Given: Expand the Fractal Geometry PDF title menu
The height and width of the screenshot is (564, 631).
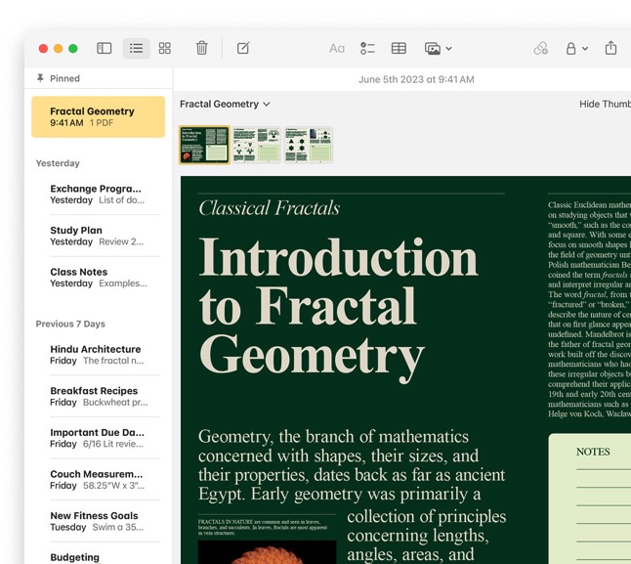Looking at the screenshot, I should (x=225, y=104).
